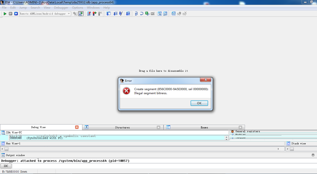Click the Stack view scrollbar left arrow
Screen dimensions: 317x174
coord(287,149)
